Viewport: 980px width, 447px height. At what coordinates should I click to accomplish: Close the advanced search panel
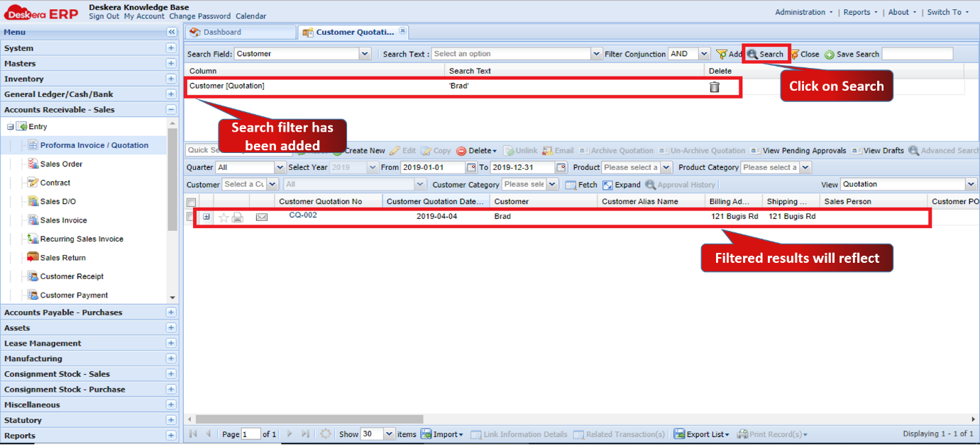coord(805,54)
